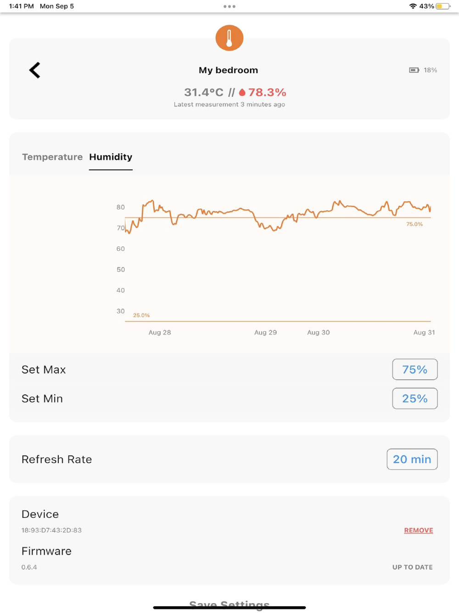Tap the My bedroom sensor name
The width and height of the screenshot is (459, 613).
click(x=228, y=70)
